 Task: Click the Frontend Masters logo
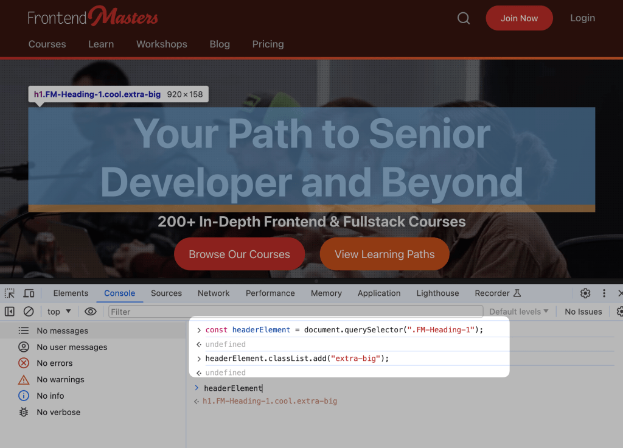click(x=92, y=16)
